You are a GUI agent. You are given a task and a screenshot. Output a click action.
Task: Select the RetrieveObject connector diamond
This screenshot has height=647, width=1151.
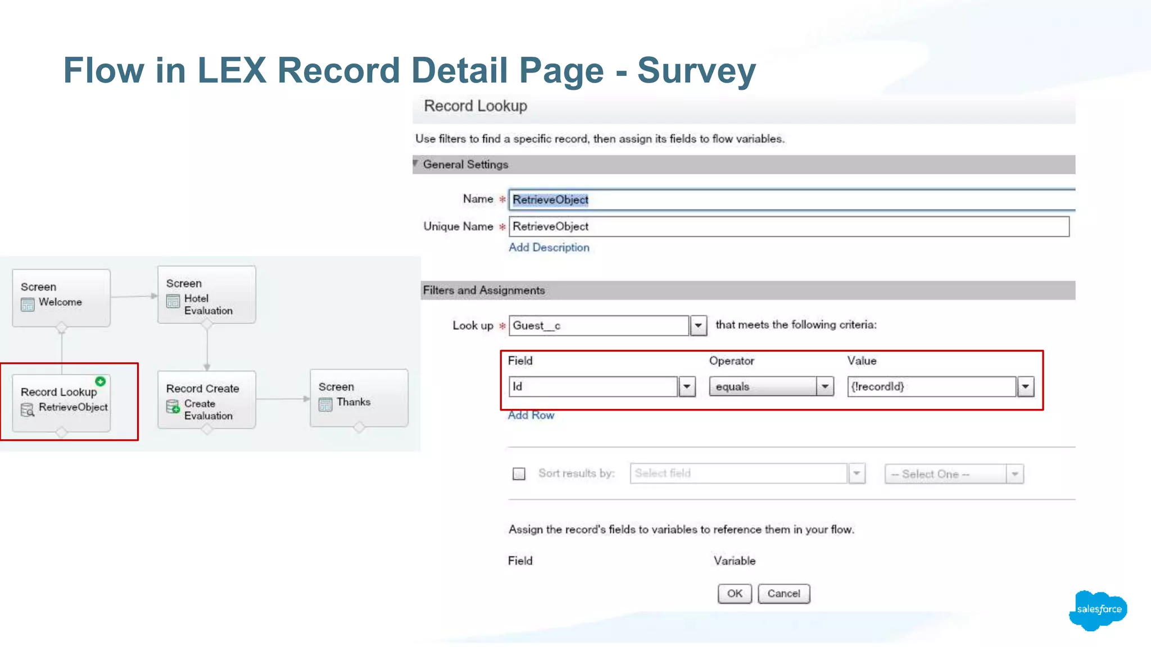point(61,432)
